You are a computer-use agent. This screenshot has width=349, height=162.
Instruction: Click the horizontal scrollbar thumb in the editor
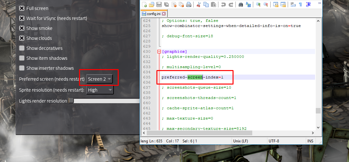click(199, 133)
